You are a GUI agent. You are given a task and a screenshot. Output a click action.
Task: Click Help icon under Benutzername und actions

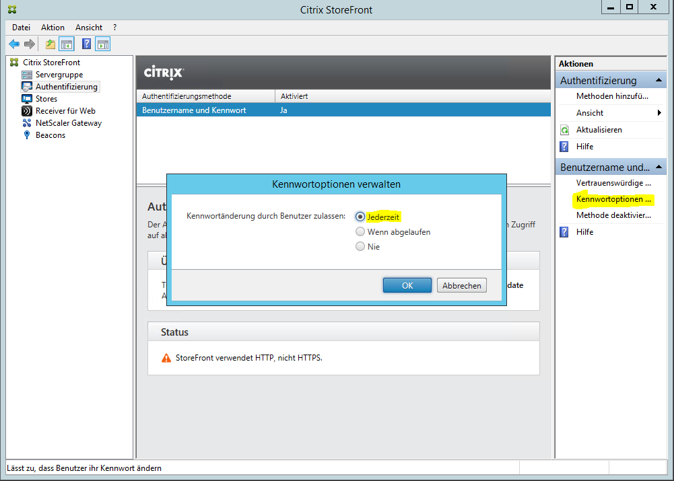coord(564,232)
